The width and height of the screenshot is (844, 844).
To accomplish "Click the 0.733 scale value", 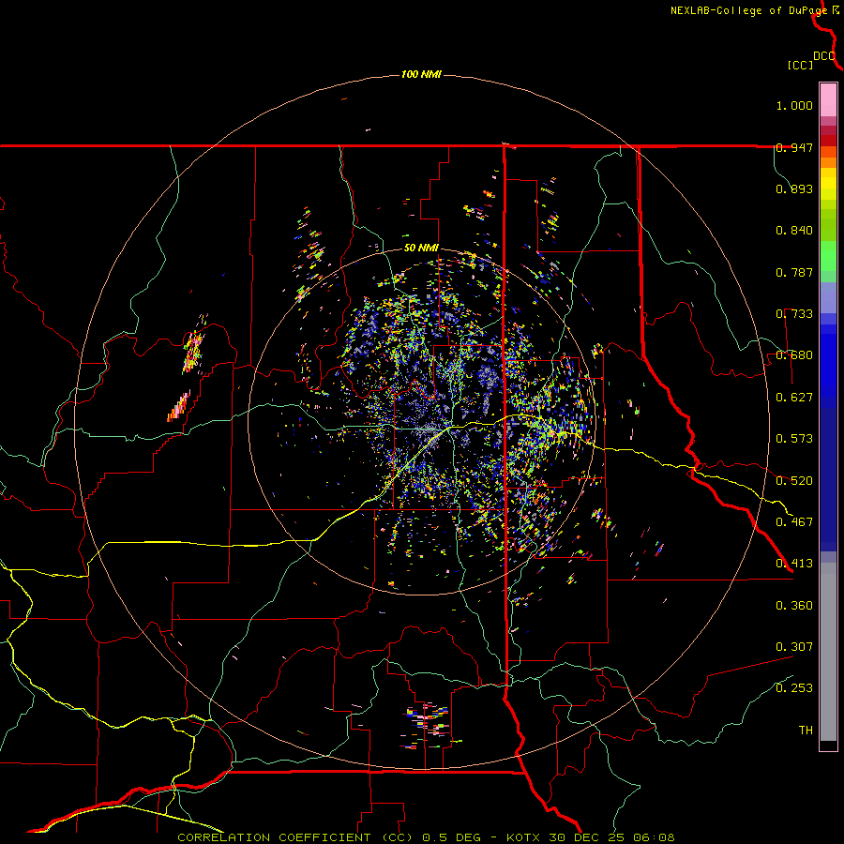I will coord(794,314).
